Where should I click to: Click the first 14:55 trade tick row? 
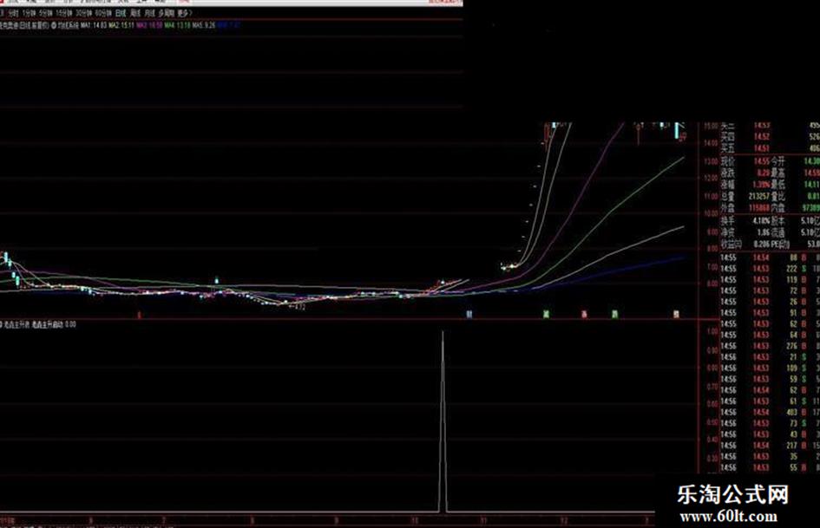[x=770, y=257]
